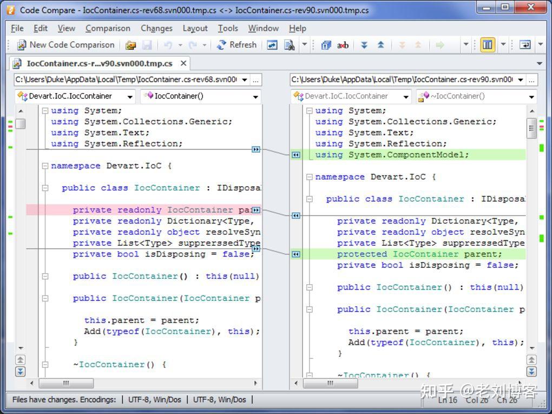Screen dimensions: 552x414
Task: Click the previous difference double-up-arrow icon
Action: [x=380, y=45]
